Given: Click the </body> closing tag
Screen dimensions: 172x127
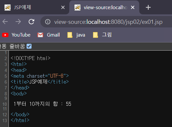Looking at the screenshot, I should (20, 114).
